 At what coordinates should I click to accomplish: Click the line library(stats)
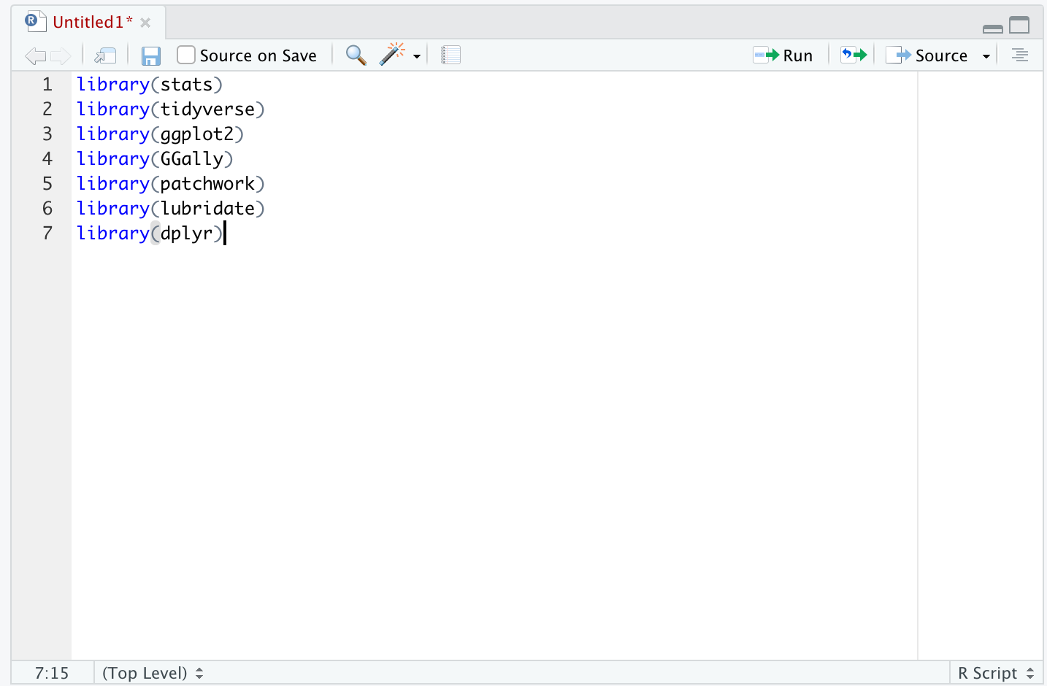[150, 85]
